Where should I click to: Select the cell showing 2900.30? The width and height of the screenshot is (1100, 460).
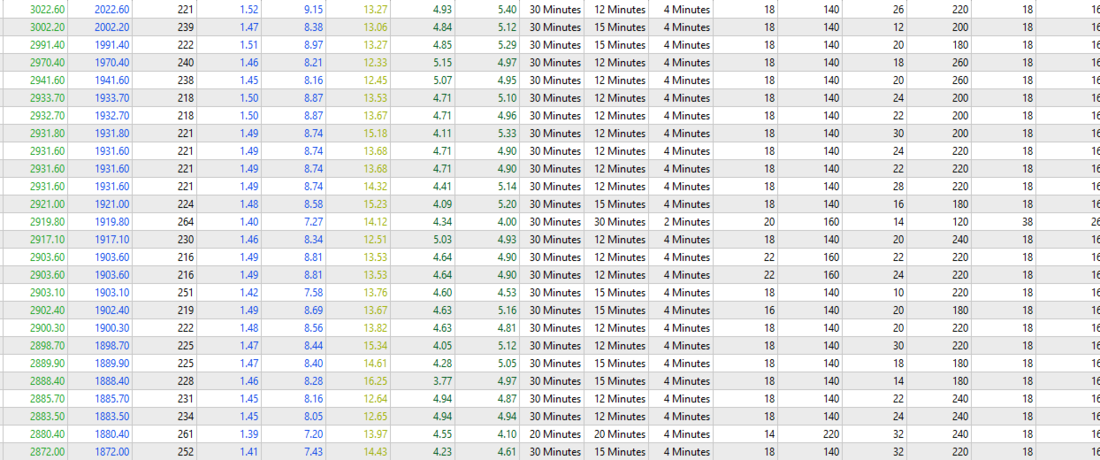tap(47, 328)
